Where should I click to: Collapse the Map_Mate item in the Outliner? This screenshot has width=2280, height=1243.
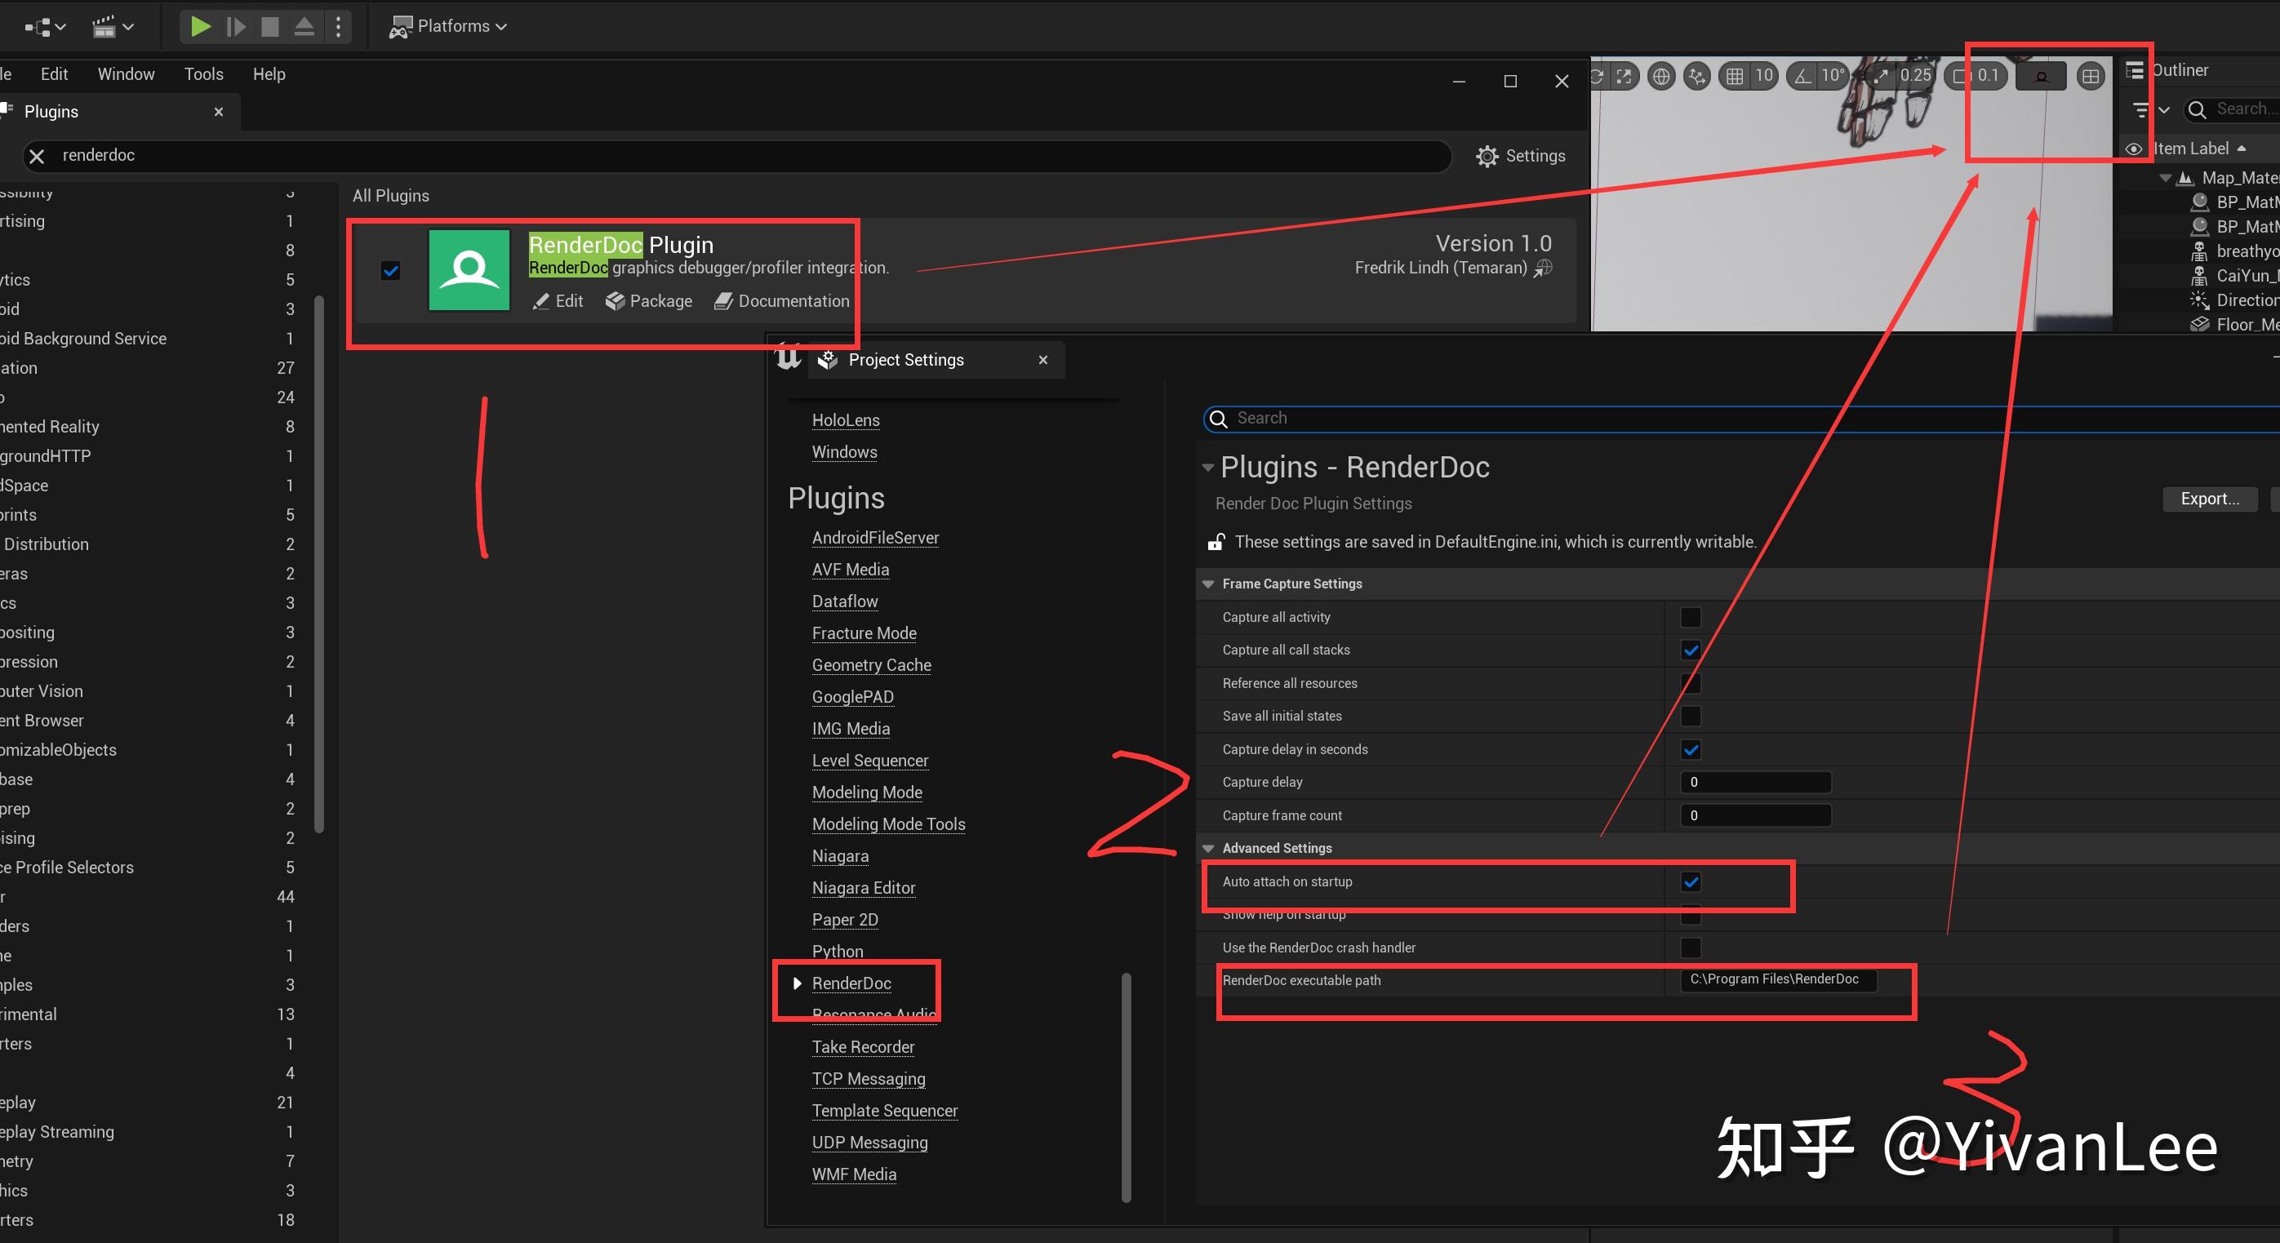coord(2166,177)
